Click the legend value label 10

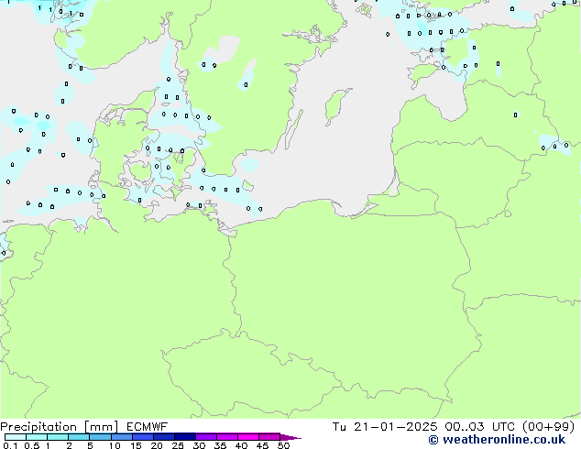(114, 445)
